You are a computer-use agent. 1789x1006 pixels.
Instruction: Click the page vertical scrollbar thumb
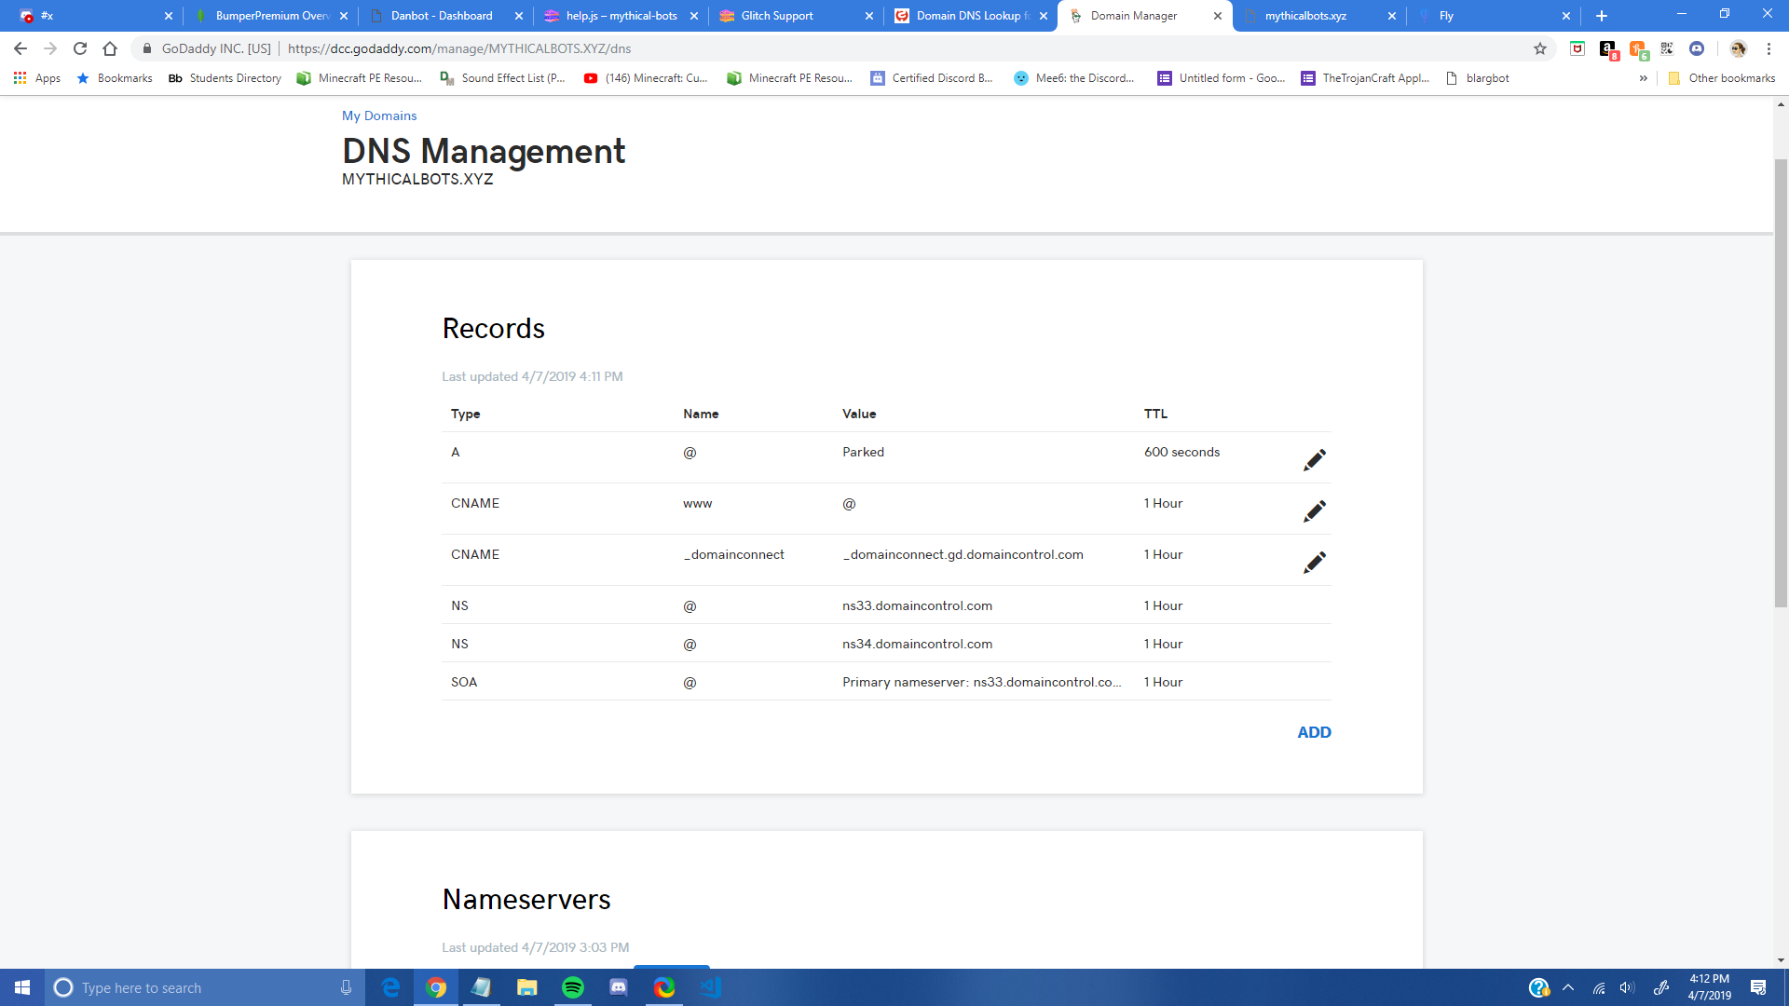click(x=1781, y=382)
